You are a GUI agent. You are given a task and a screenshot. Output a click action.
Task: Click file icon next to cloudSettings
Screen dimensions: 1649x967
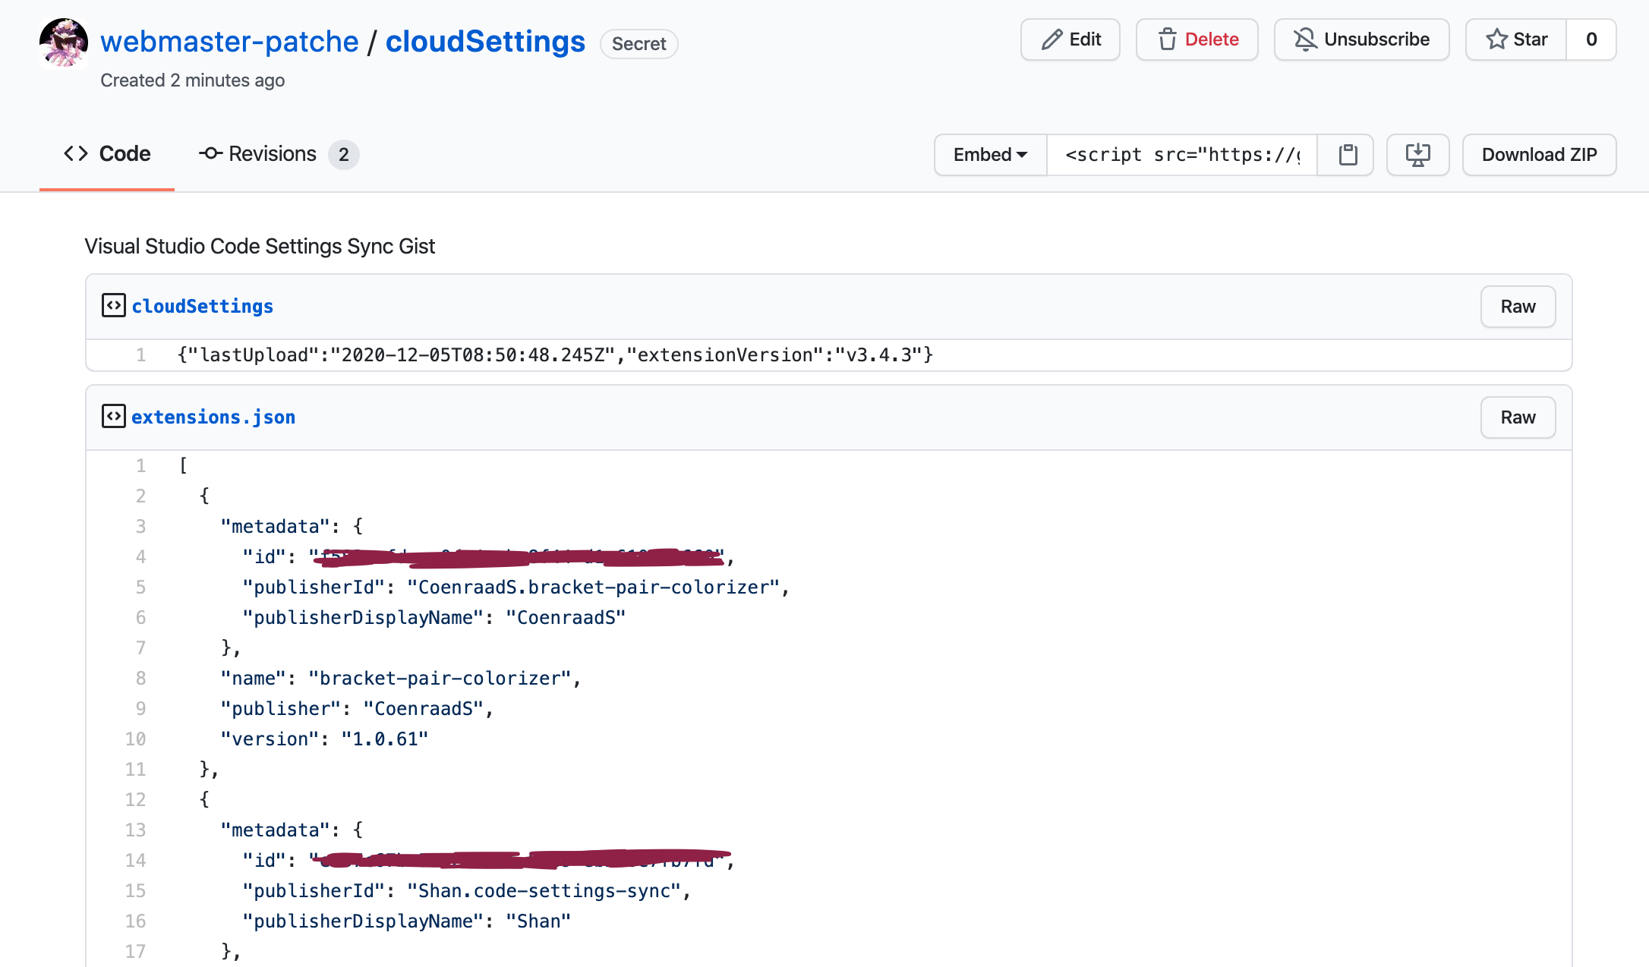click(113, 306)
